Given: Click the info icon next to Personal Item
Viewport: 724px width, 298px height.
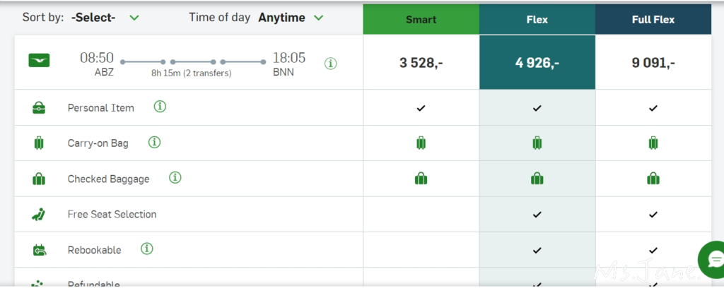Looking at the screenshot, I should point(160,107).
